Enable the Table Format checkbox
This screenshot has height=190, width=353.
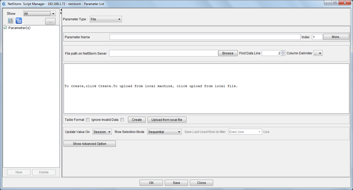tap(88, 120)
